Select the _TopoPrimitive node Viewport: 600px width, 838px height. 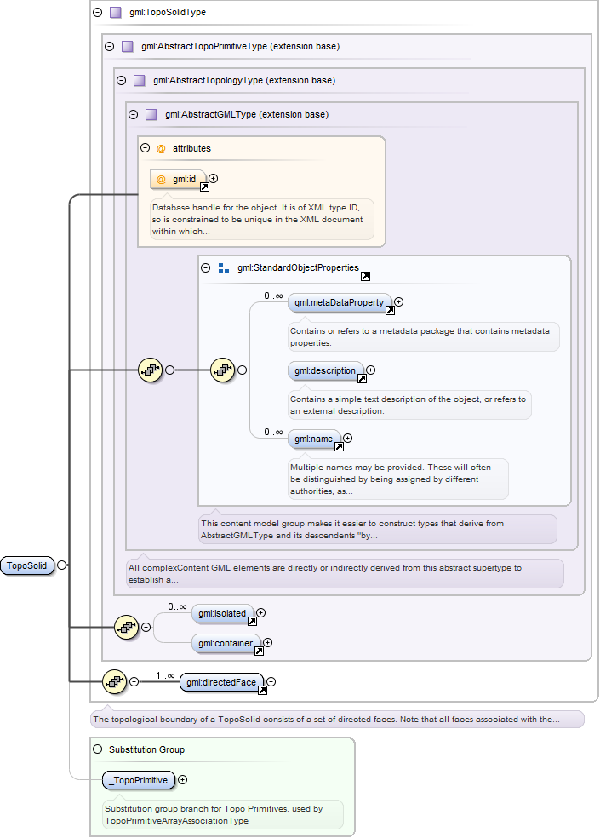pos(139,780)
